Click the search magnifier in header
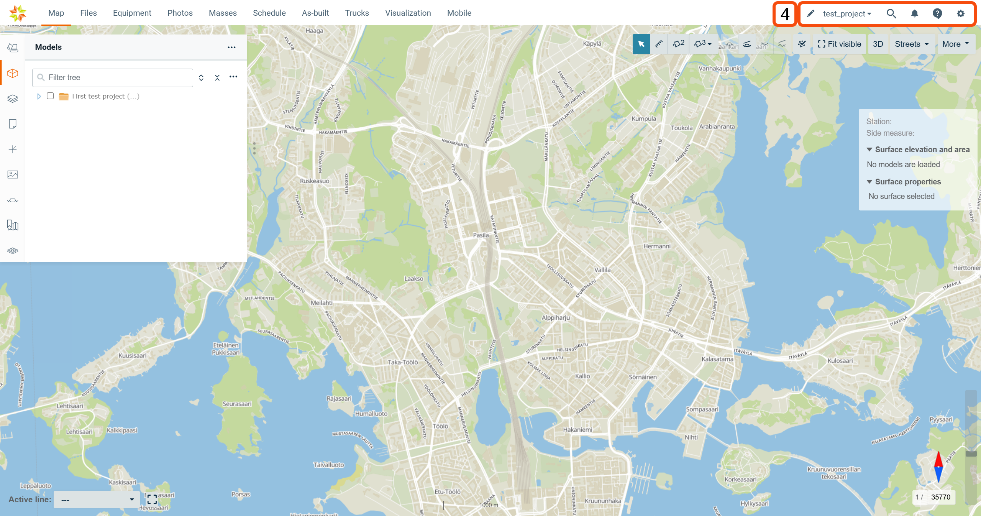 coord(891,14)
